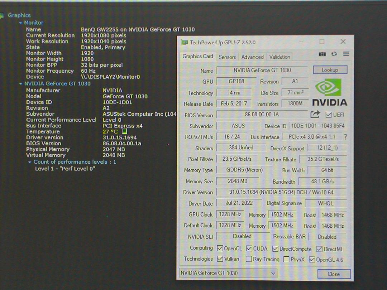Collapse the Monitor tree node
Viewport: 387px width, 290px height.
(x=21, y=23)
